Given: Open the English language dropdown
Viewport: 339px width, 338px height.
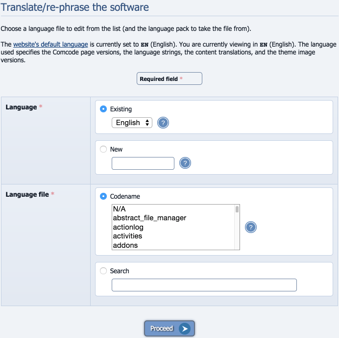Looking at the screenshot, I should point(132,123).
